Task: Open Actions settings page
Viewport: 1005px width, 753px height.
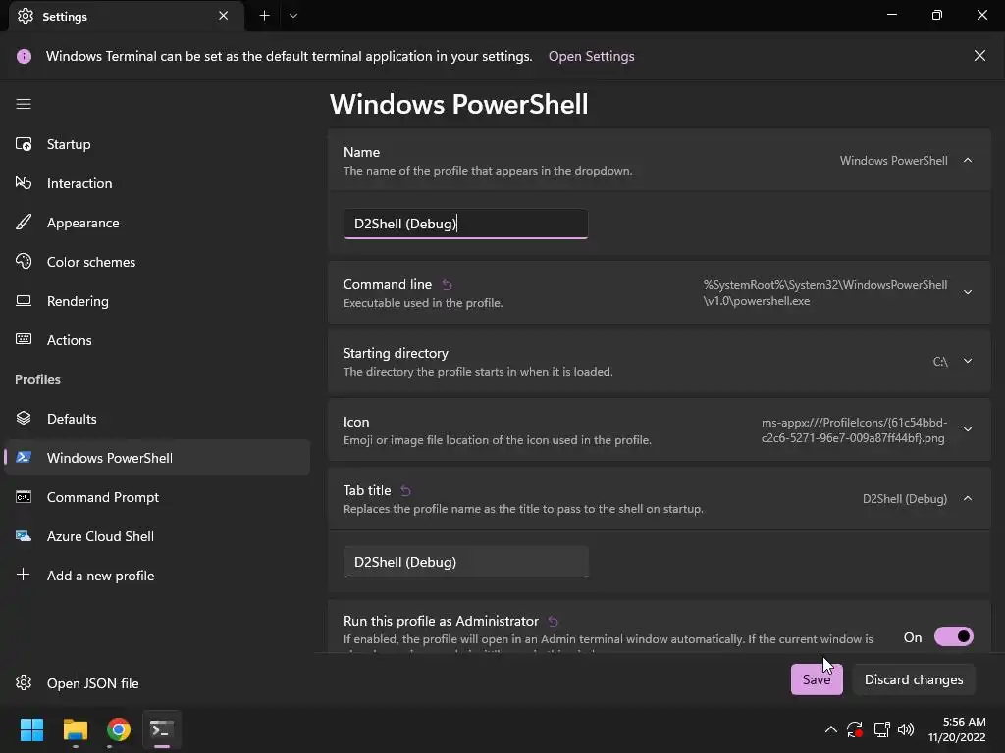Action: click(x=157, y=339)
